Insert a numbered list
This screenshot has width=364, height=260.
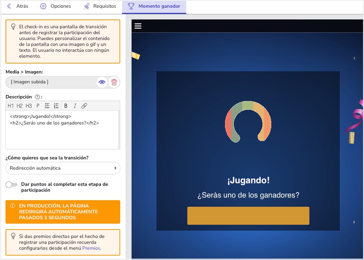pyautogui.click(x=56, y=106)
